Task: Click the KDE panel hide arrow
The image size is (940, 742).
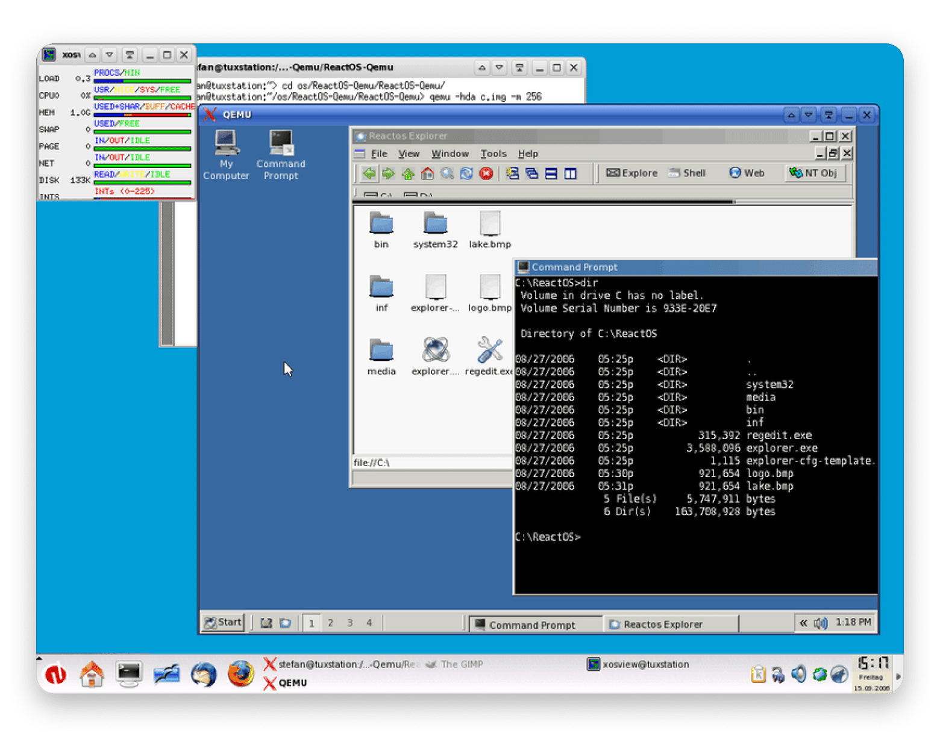Action: click(898, 676)
